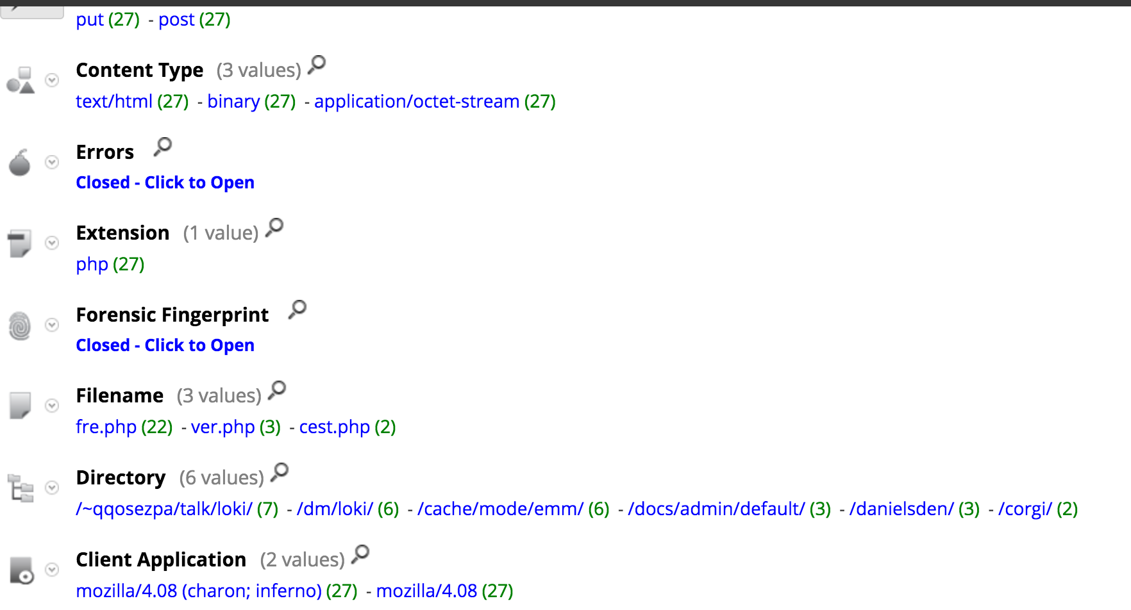
Task: Click the bomb icon for Errors
Action: (20, 163)
